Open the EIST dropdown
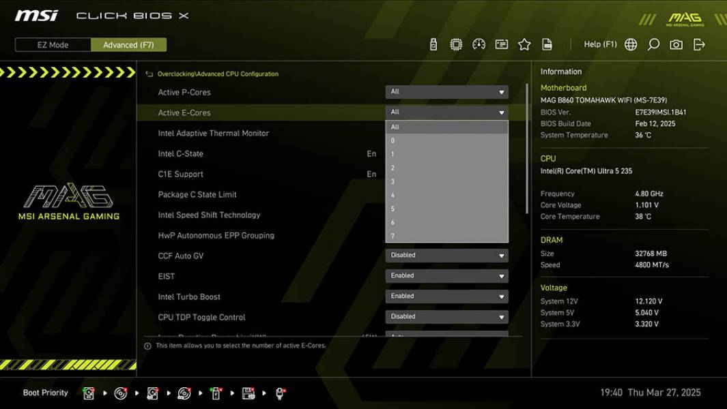Viewport: 727px width, 409px height. (x=446, y=275)
